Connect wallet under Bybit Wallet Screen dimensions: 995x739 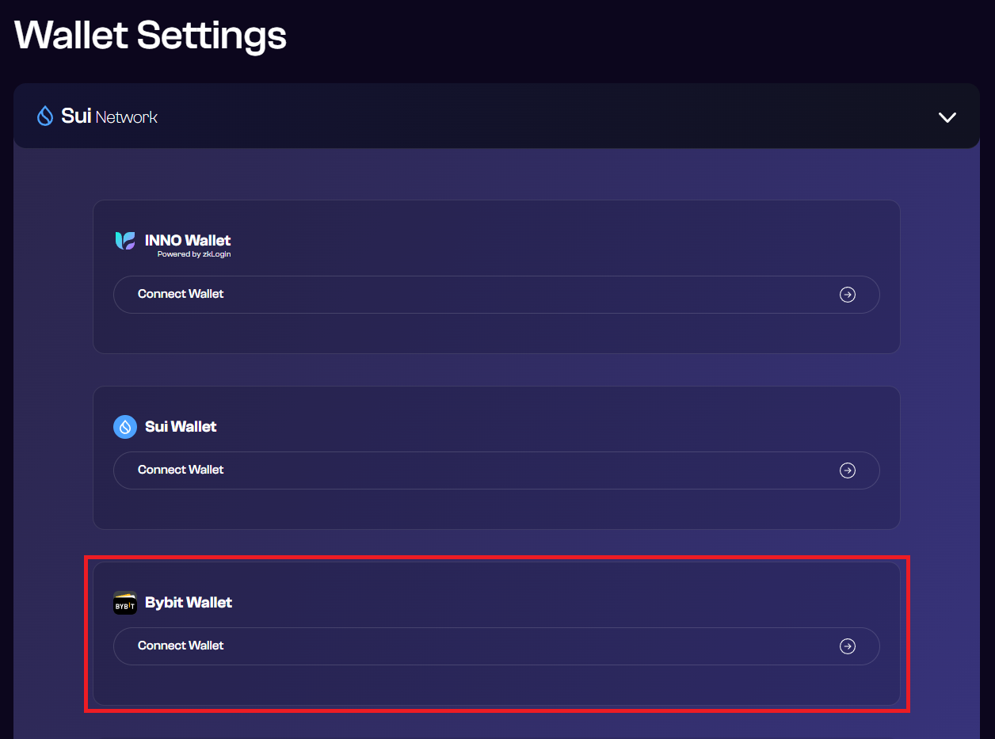tap(497, 646)
